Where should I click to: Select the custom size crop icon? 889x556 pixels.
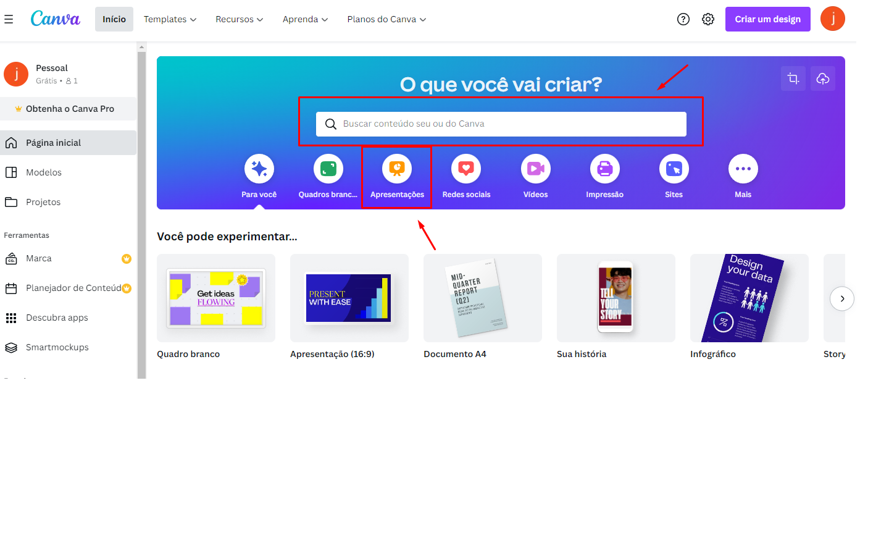(793, 78)
